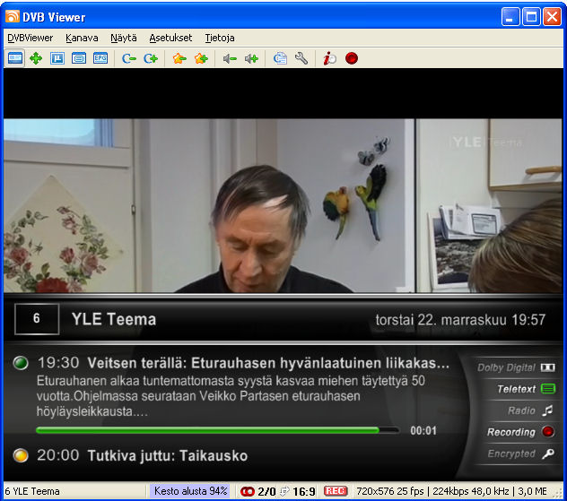
Task: Open the Asetukset menu
Action: [x=170, y=38]
